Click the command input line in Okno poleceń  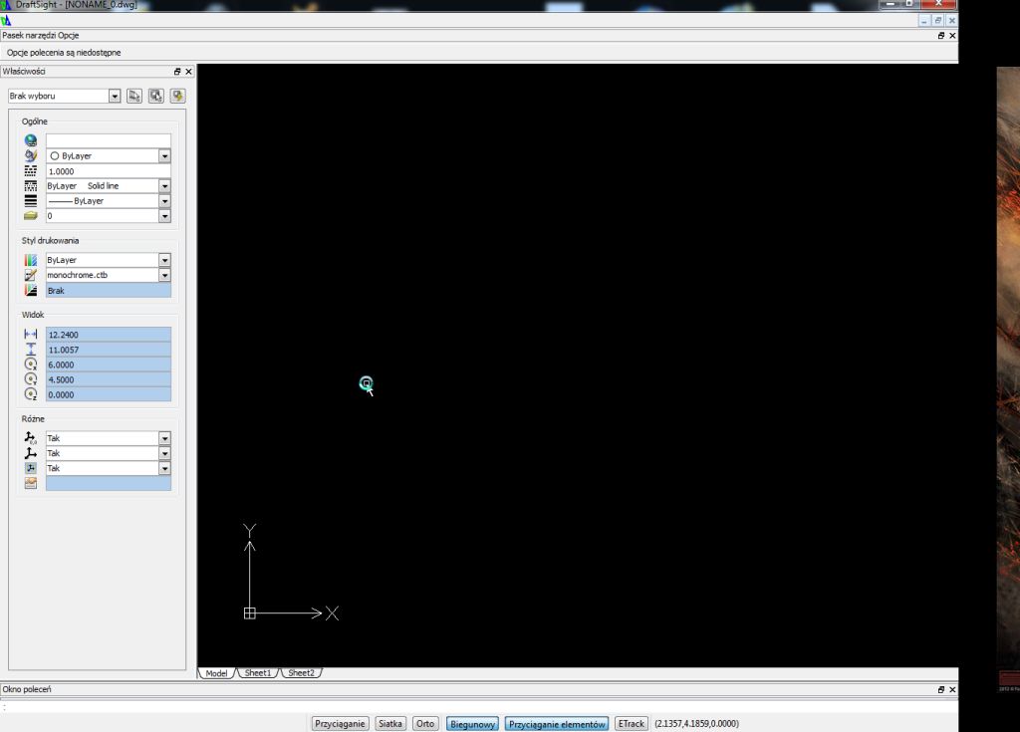(479, 707)
